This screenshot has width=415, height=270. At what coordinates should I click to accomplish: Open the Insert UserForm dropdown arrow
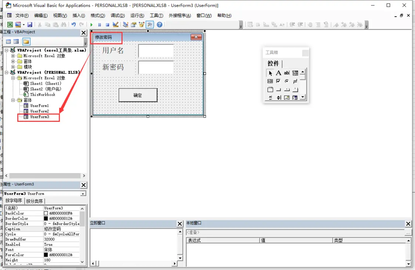(24, 25)
